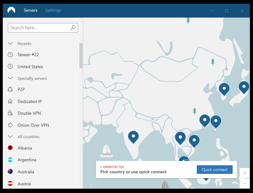Close the NordVPN window

[x=242, y=10]
